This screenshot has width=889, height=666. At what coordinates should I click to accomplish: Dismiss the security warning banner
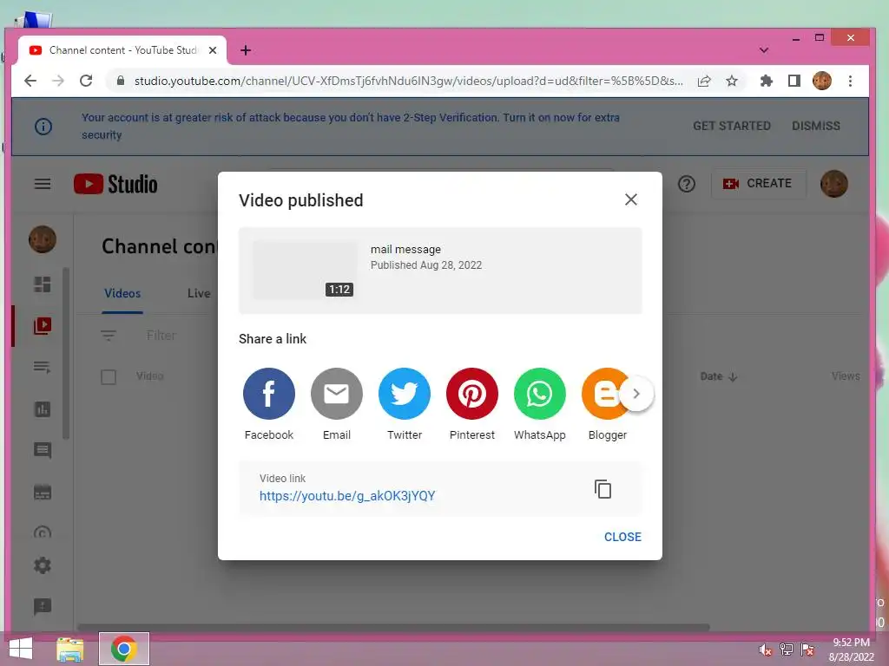click(x=816, y=126)
